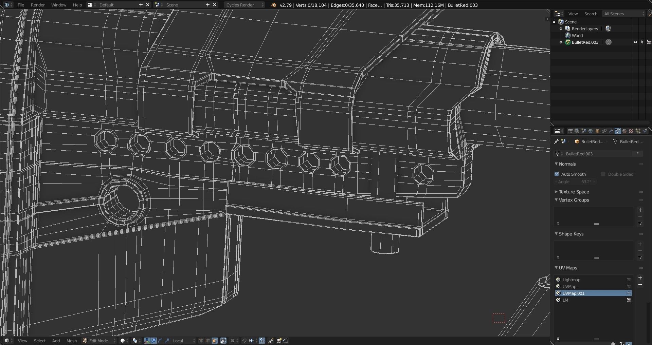Toggle limit selection to visible icon
Image resolution: width=652 pixels, height=345 pixels.
[x=223, y=341]
